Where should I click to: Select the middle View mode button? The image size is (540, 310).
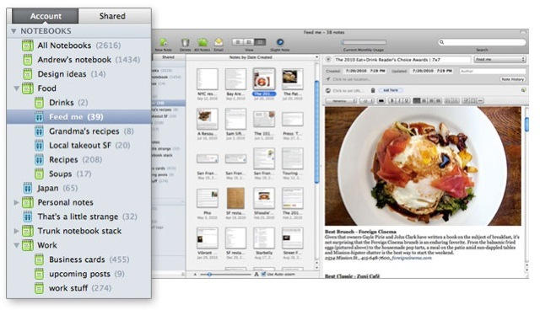pos(249,42)
